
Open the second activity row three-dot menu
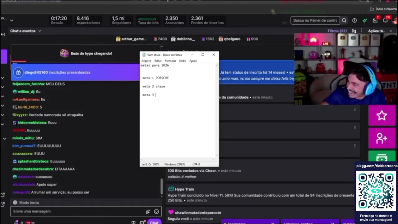pos(355,128)
